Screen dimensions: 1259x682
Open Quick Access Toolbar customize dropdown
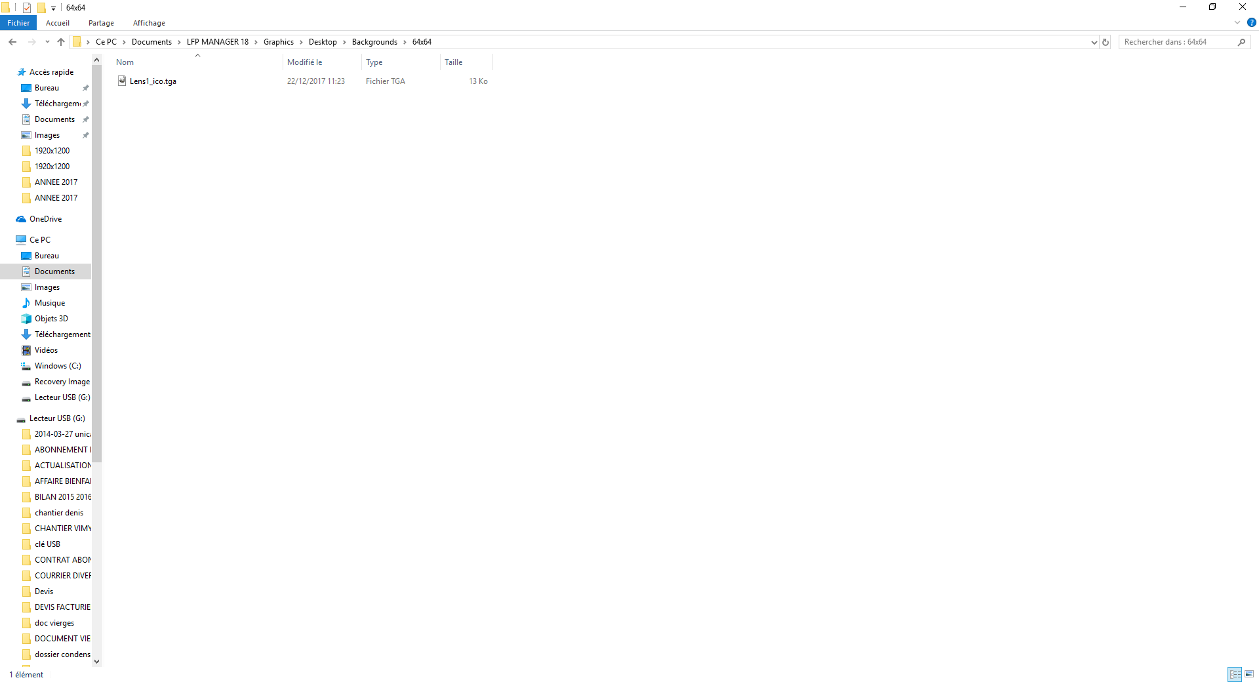[x=53, y=8]
